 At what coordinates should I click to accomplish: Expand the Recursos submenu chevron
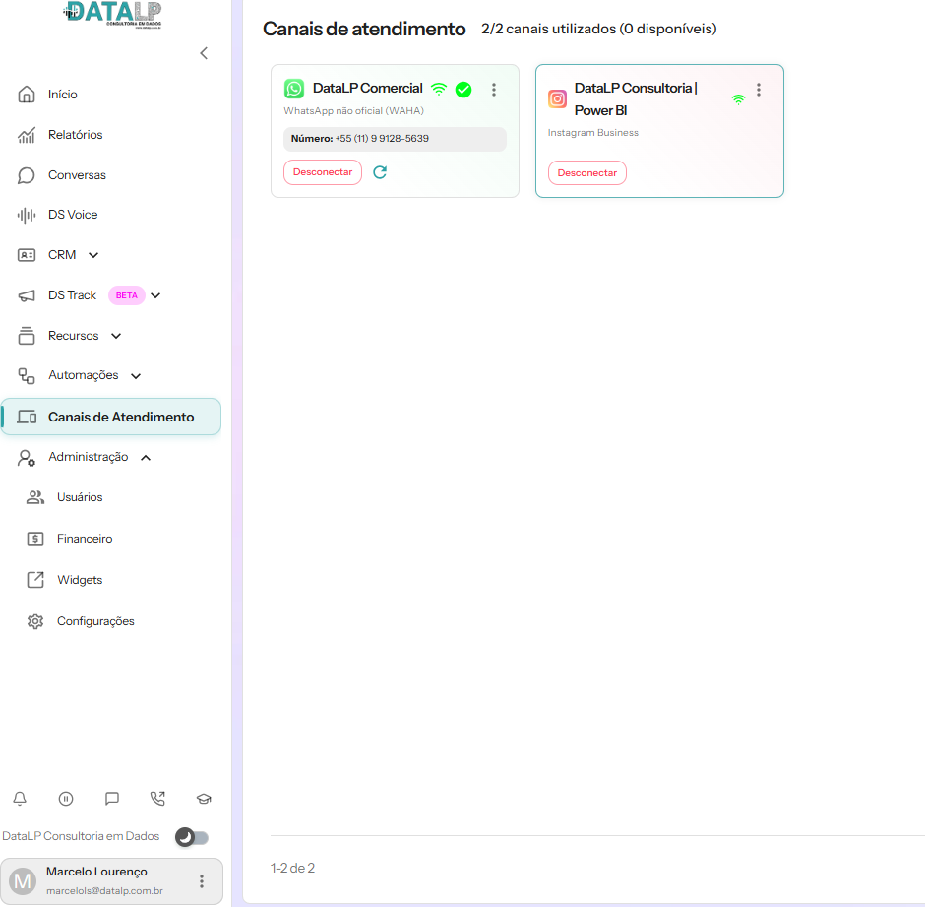tap(116, 336)
